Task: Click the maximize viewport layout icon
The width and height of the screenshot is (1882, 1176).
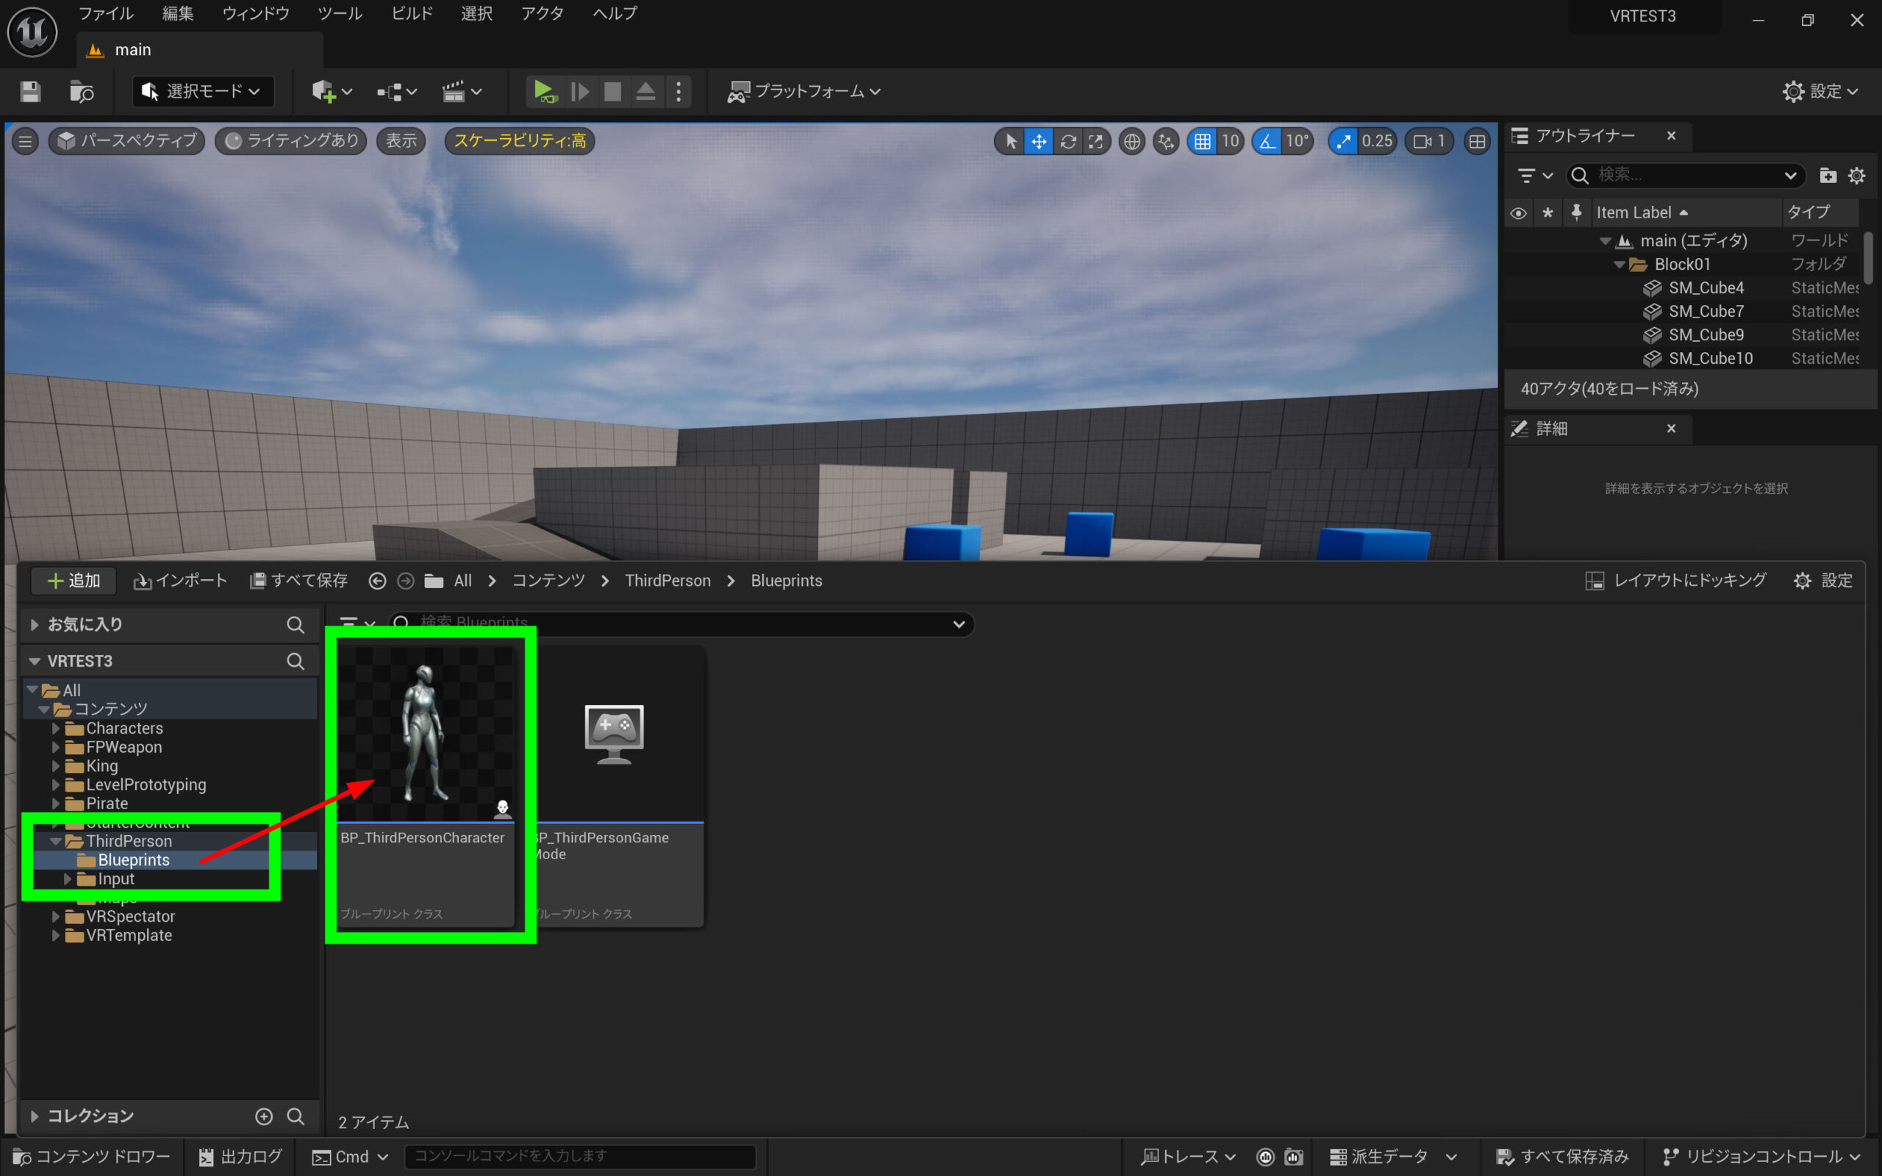Action: pyautogui.click(x=1476, y=142)
